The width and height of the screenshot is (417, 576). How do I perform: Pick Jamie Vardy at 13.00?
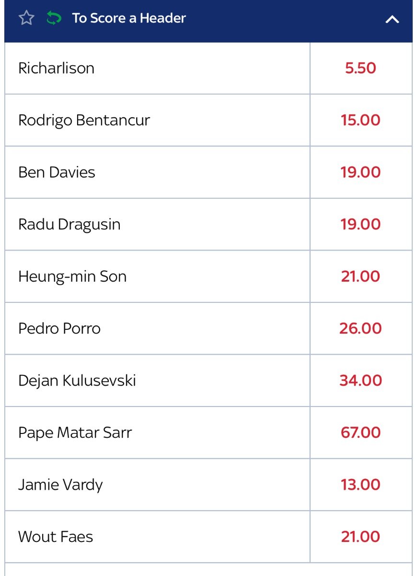(x=361, y=485)
